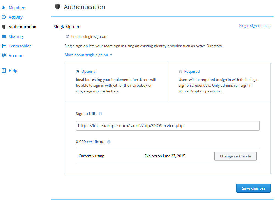Viewport: 279px width, 206px height.
Task: Click the More about single sign-on link
Action: (x=86, y=55)
